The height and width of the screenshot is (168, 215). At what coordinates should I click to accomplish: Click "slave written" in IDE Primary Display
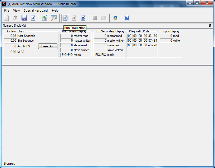(x=82, y=50)
